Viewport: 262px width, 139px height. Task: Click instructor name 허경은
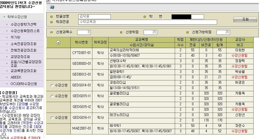240,82
